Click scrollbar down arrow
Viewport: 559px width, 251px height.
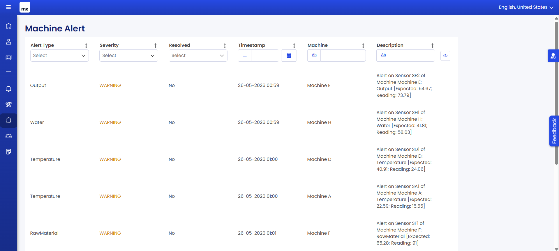[556, 249]
